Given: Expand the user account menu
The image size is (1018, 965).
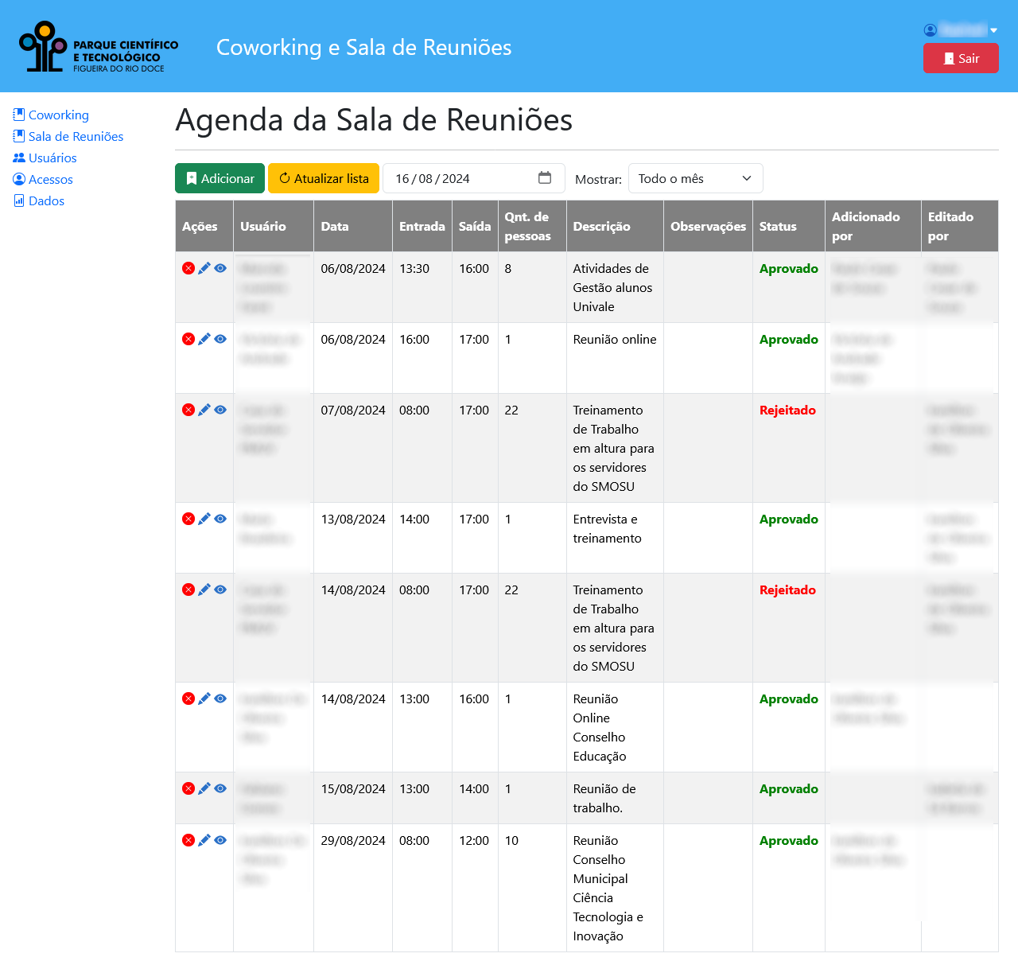Looking at the screenshot, I should (961, 30).
